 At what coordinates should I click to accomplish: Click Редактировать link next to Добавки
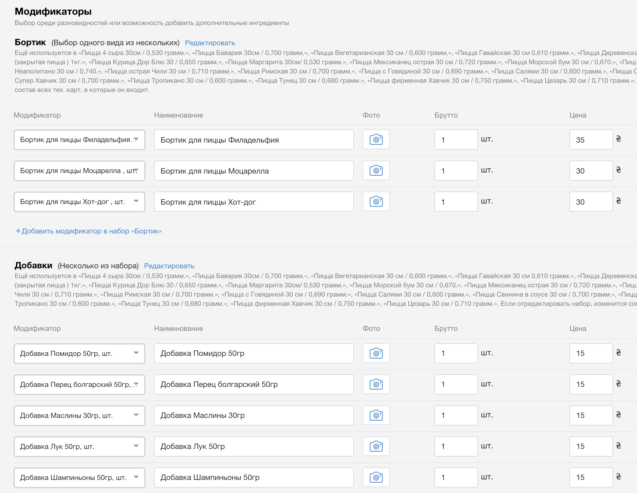pyautogui.click(x=169, y=266)
